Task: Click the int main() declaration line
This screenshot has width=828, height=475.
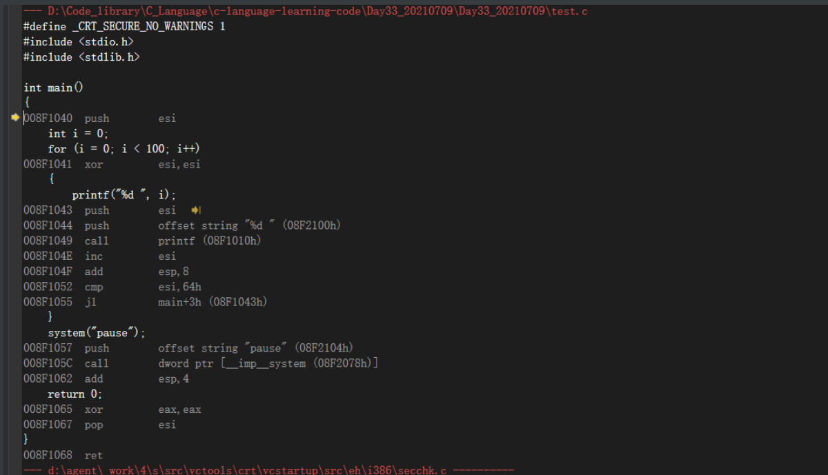Action: point(53,88)
